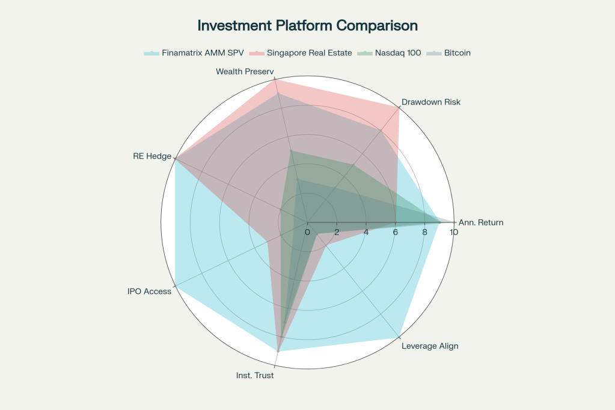Select the Inst. Trust axis label
Image resolution: width=615 pixels, height=410 pixels.
pyautogui.click(x=255, y=375)
